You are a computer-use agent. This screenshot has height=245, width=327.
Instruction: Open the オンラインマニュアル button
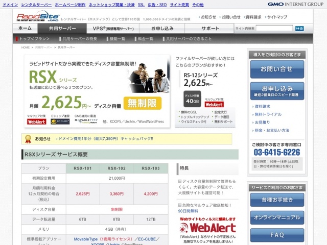pos(276,218)
